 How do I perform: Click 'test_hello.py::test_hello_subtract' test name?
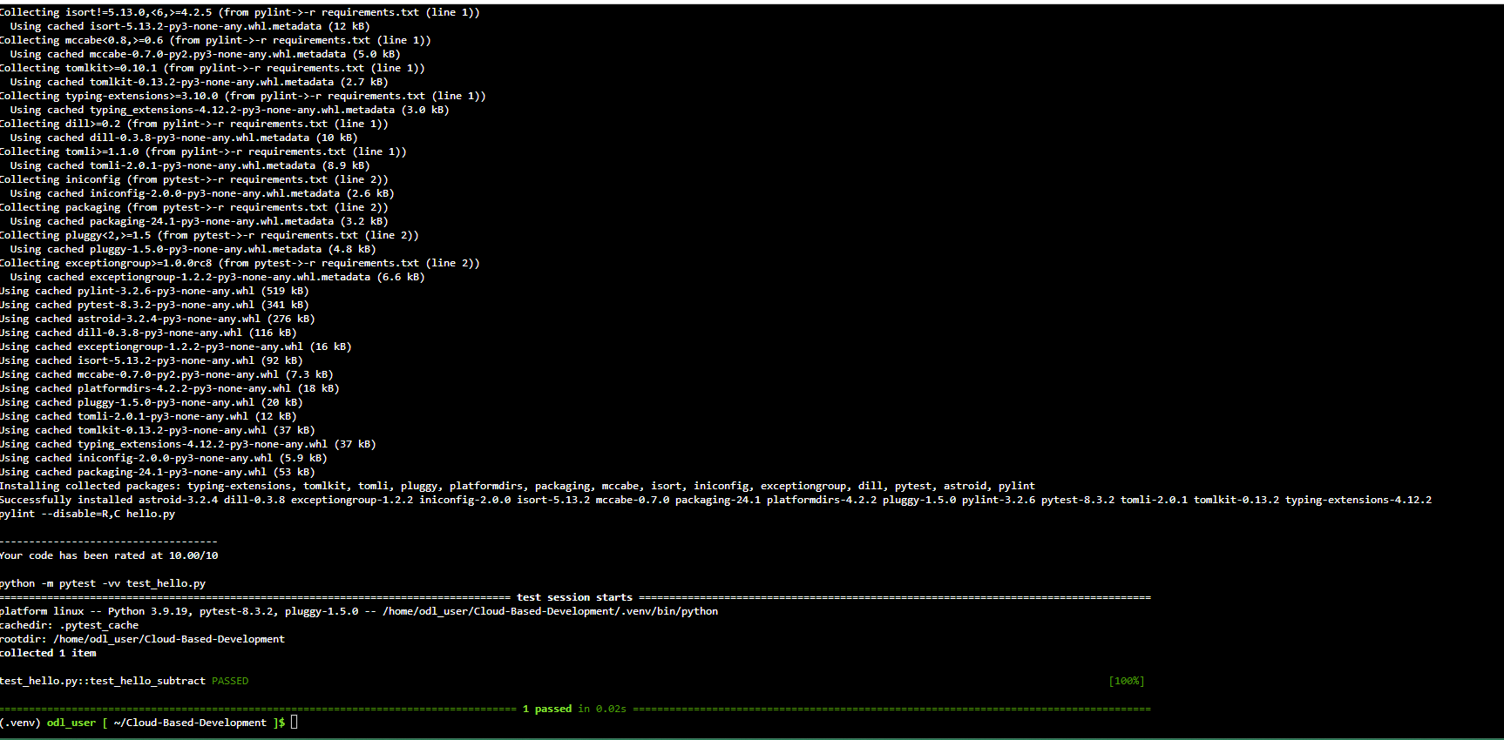103,681
